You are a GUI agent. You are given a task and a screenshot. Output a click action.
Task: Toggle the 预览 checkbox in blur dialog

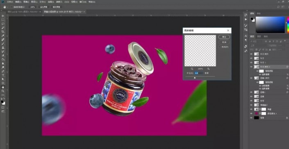click(x=219, y=47)
